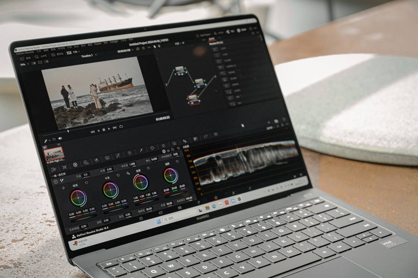
Task: Mute the viewer audio speaker icon
Action: click(60, 138)
